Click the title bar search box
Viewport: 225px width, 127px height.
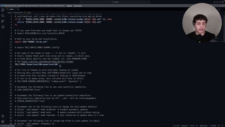(115, 2)
